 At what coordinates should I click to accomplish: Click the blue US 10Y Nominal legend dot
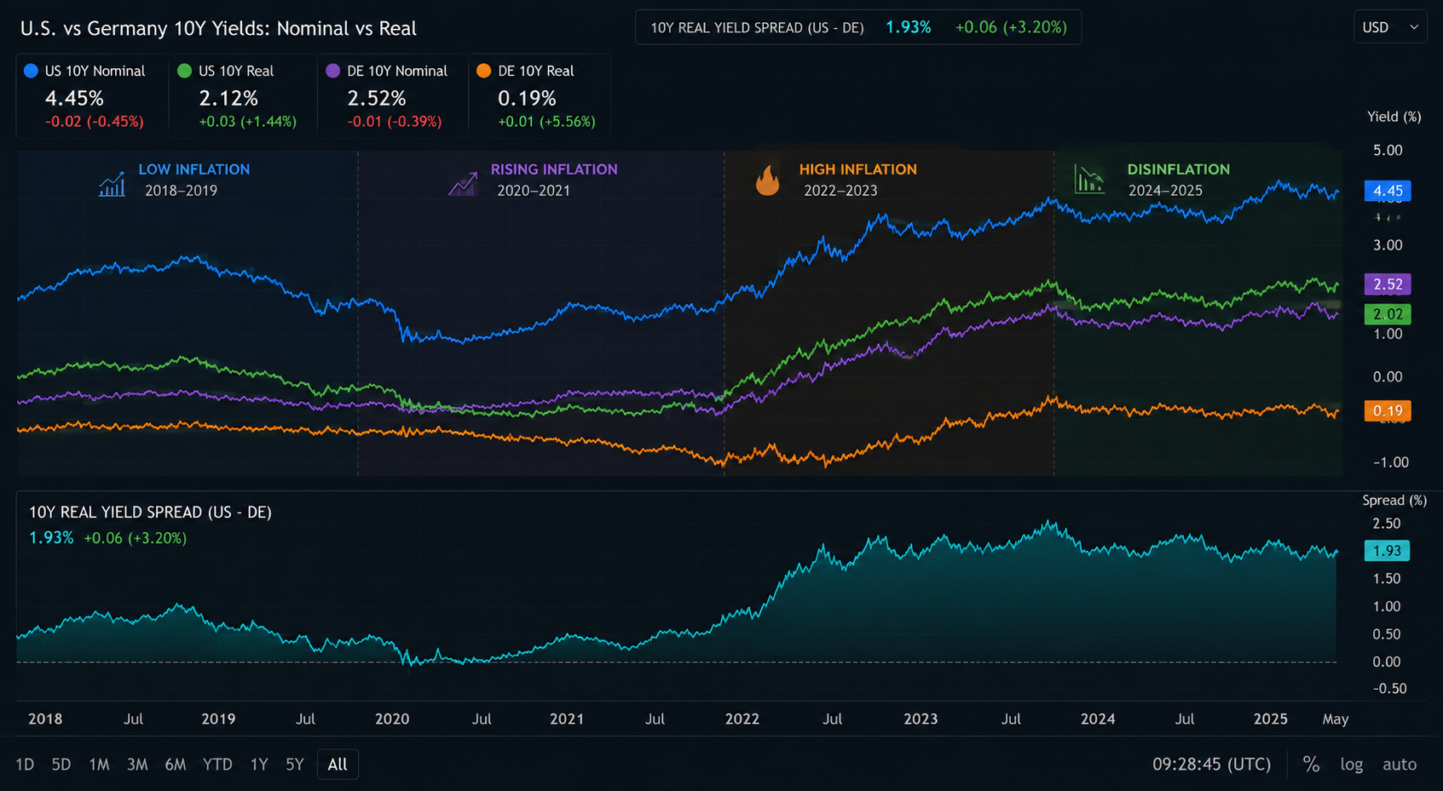(x=32, y=71)
